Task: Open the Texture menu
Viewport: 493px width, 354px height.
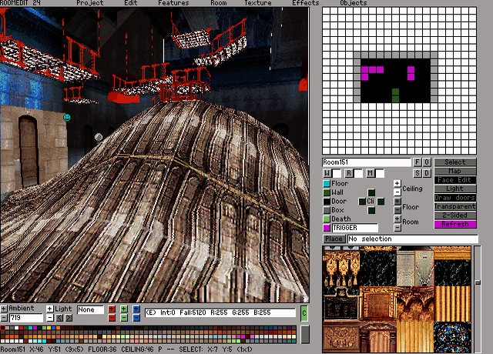Action: coord(258,3)
